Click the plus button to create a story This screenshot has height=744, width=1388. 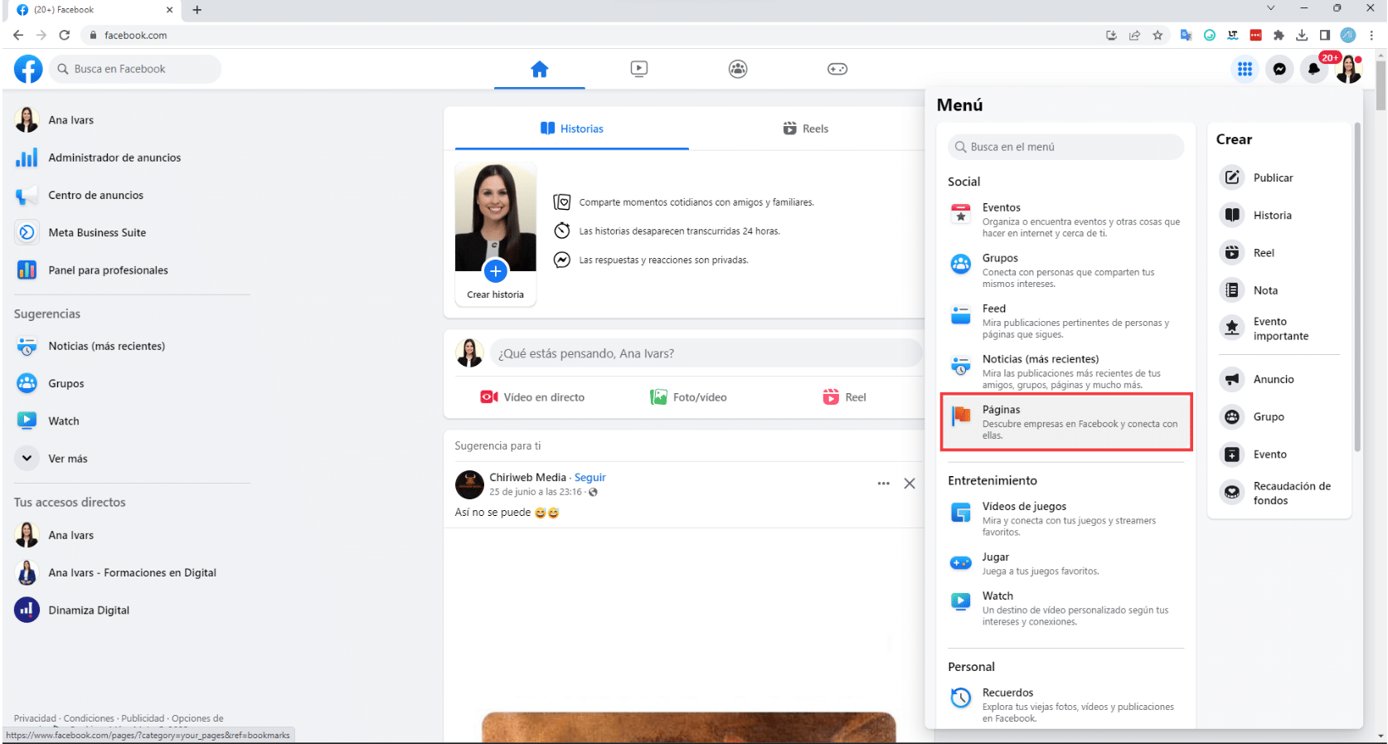496,271
